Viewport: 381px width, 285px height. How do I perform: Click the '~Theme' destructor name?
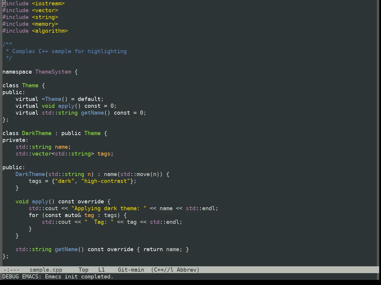(51, 99)
